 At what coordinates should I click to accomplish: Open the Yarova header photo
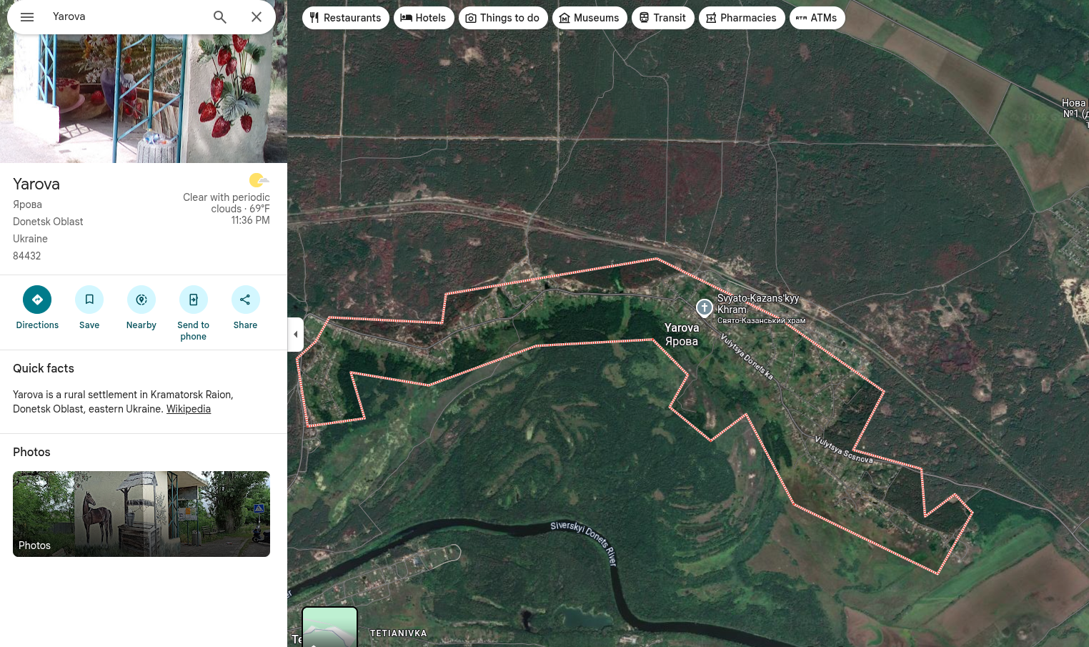click(144, 99)
